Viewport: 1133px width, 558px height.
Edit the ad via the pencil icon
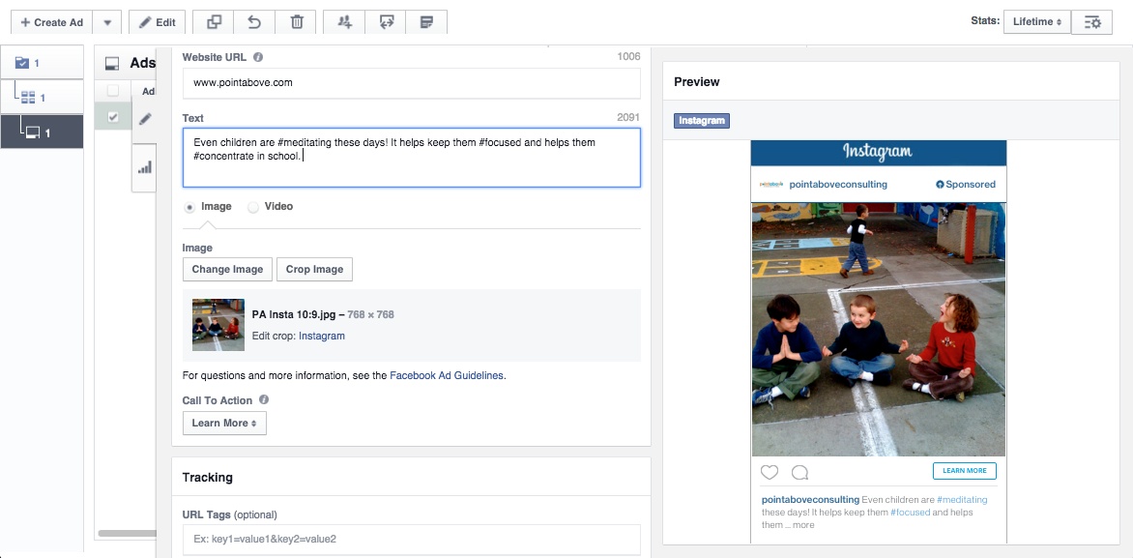coord(143,117)
